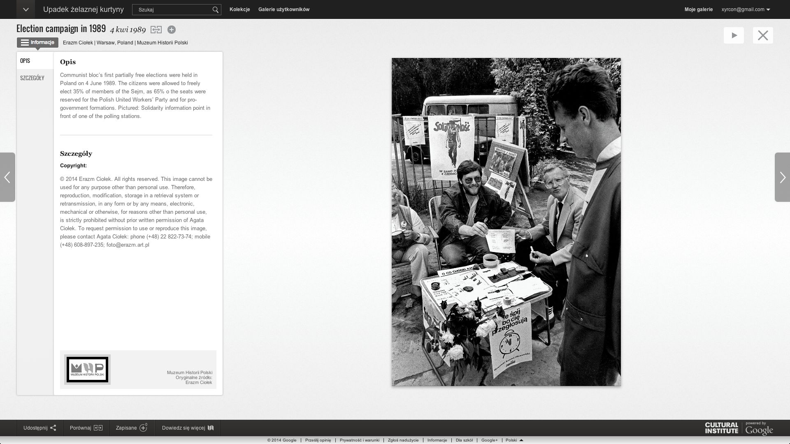Open the Kolekcje menu item
Screen dimensions: 790x444
point(239,9)
